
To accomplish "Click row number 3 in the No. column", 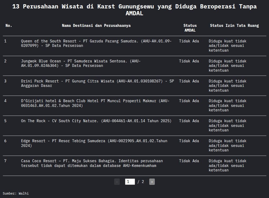I will [x=5, y=81].
